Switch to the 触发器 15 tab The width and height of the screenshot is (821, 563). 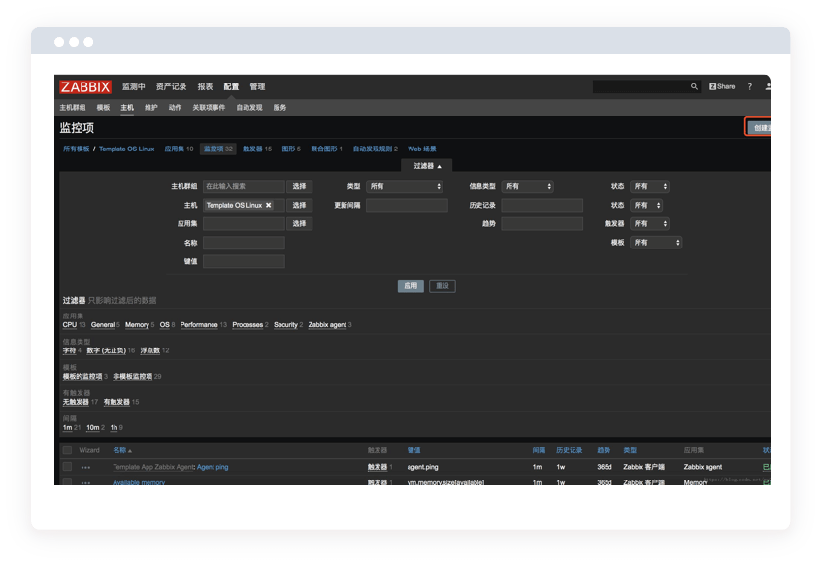click(257, 149)
